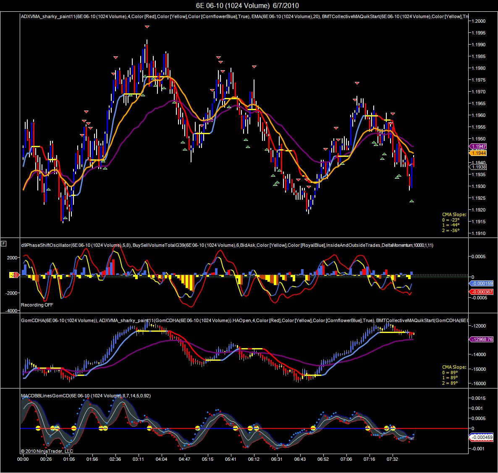Click the -12000 axis label in GomCDHA panel
The image size is (498, 473).
[x=479, y=326]
